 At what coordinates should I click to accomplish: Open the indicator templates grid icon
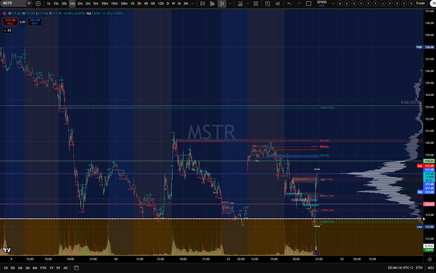pos(256,4)
